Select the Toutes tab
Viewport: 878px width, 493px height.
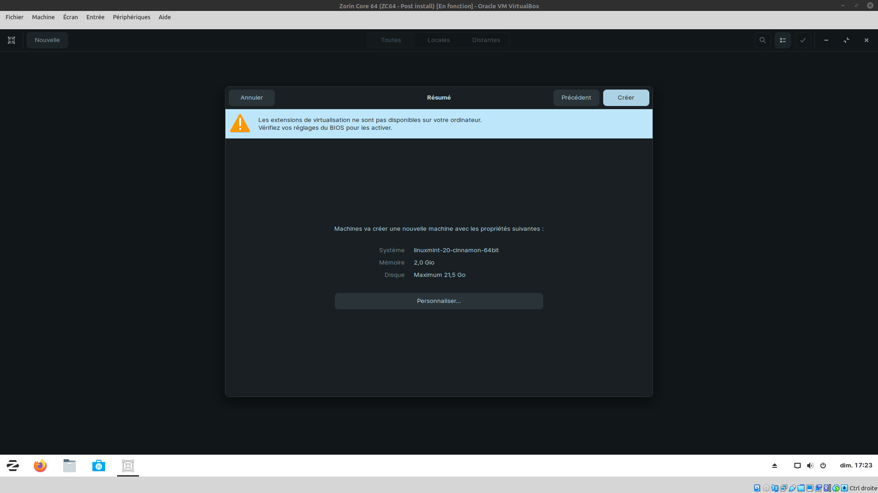(391, 40)
